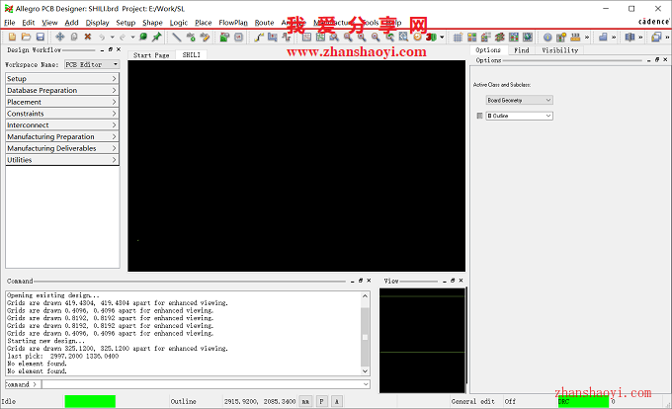Click the Zoom In magnifier icon
Image resolution: width=672 pixels, height=409 pixels.
(362, 38)
